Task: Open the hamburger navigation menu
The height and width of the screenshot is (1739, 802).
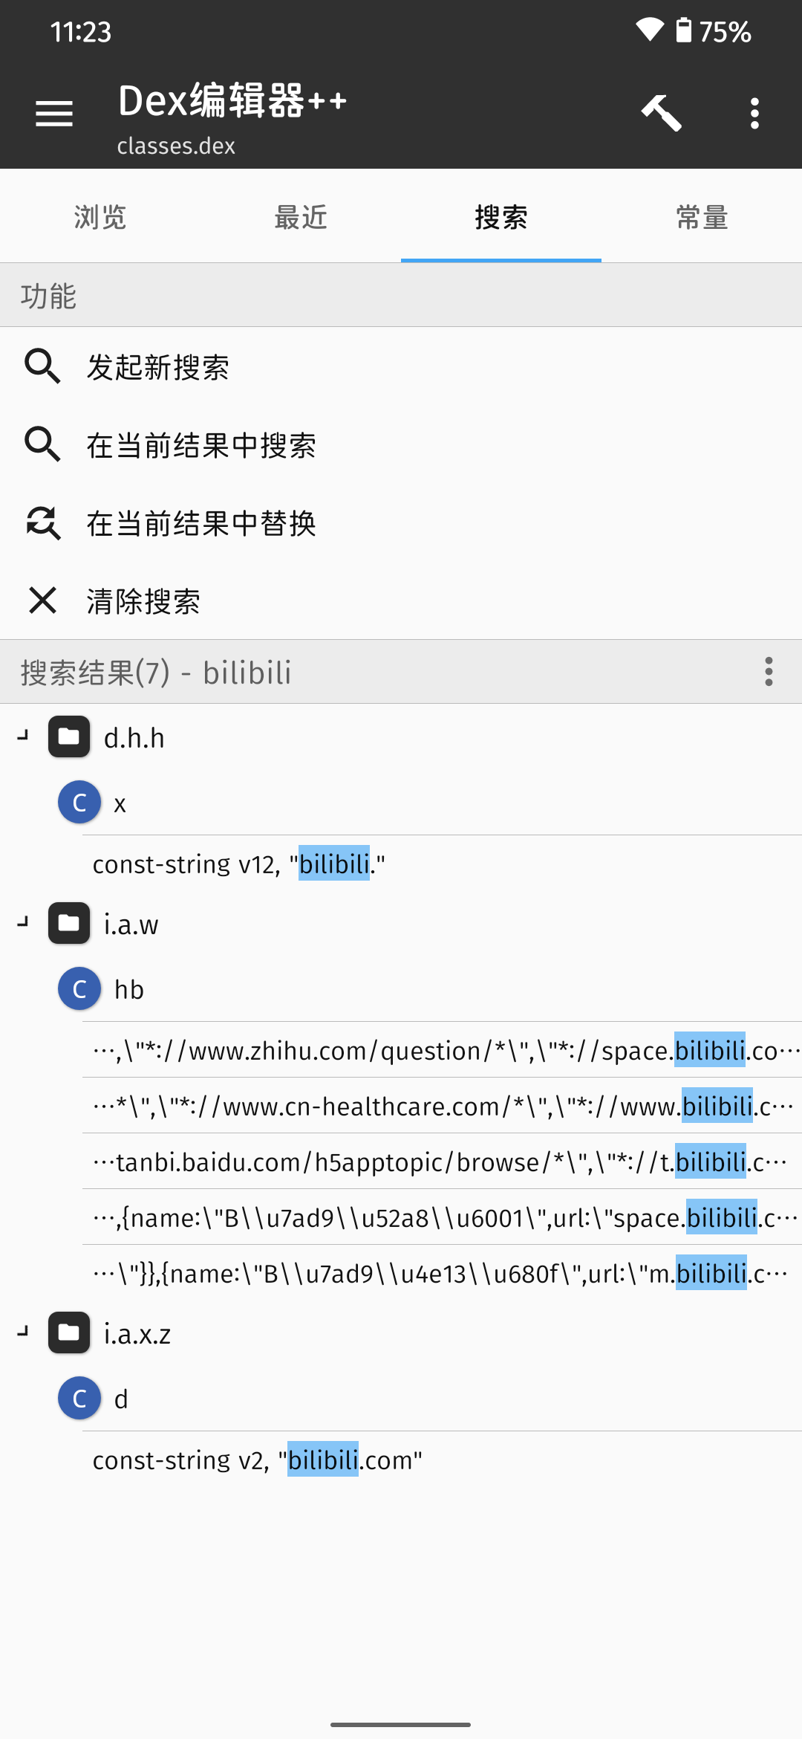Action: click(x=54, y=114)
